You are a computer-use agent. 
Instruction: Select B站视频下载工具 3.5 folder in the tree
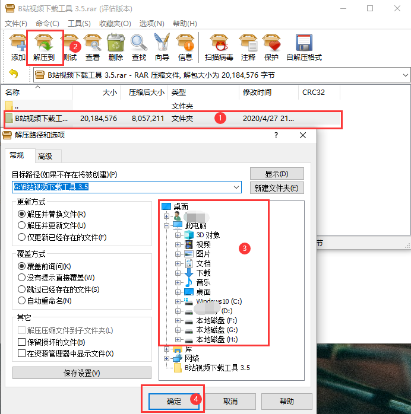pyautogui.click(x=217, y=368)
